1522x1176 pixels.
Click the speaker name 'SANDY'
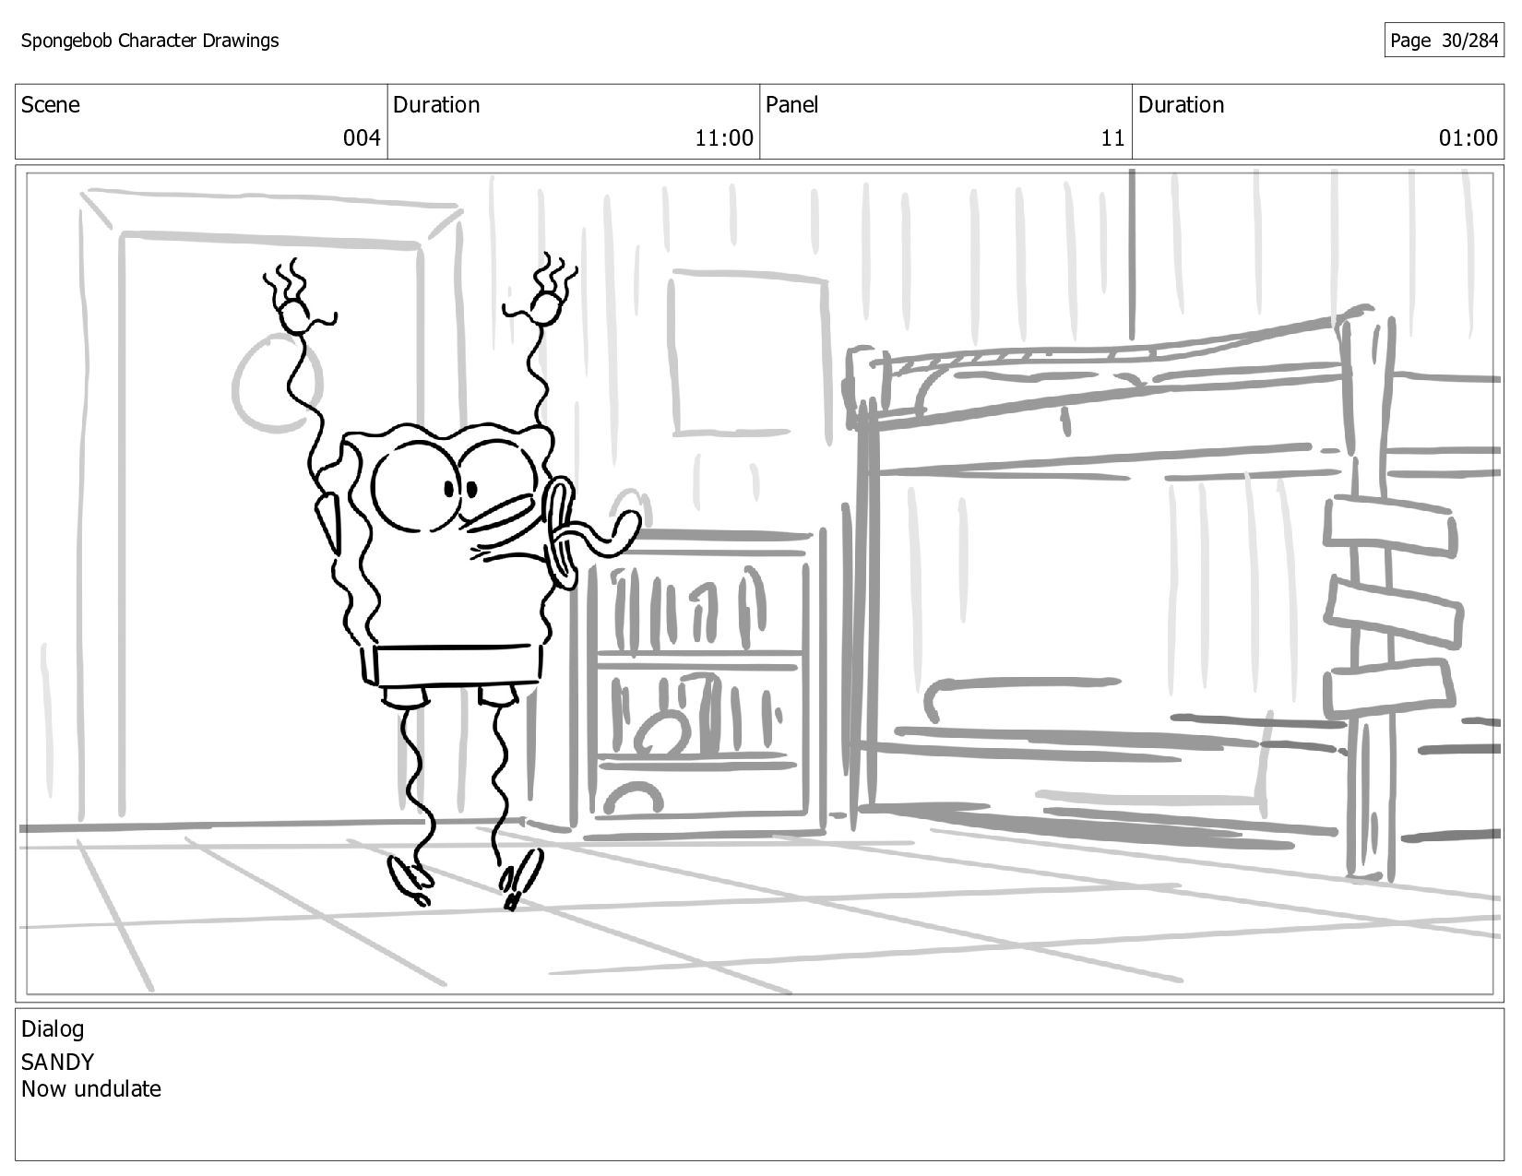pyautogui.click(x=57, y=1062)
